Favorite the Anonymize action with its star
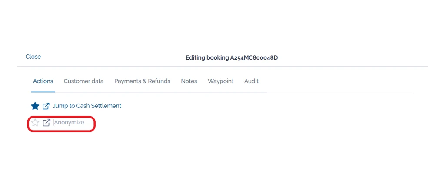445x188 pixels. pos(35,123)
